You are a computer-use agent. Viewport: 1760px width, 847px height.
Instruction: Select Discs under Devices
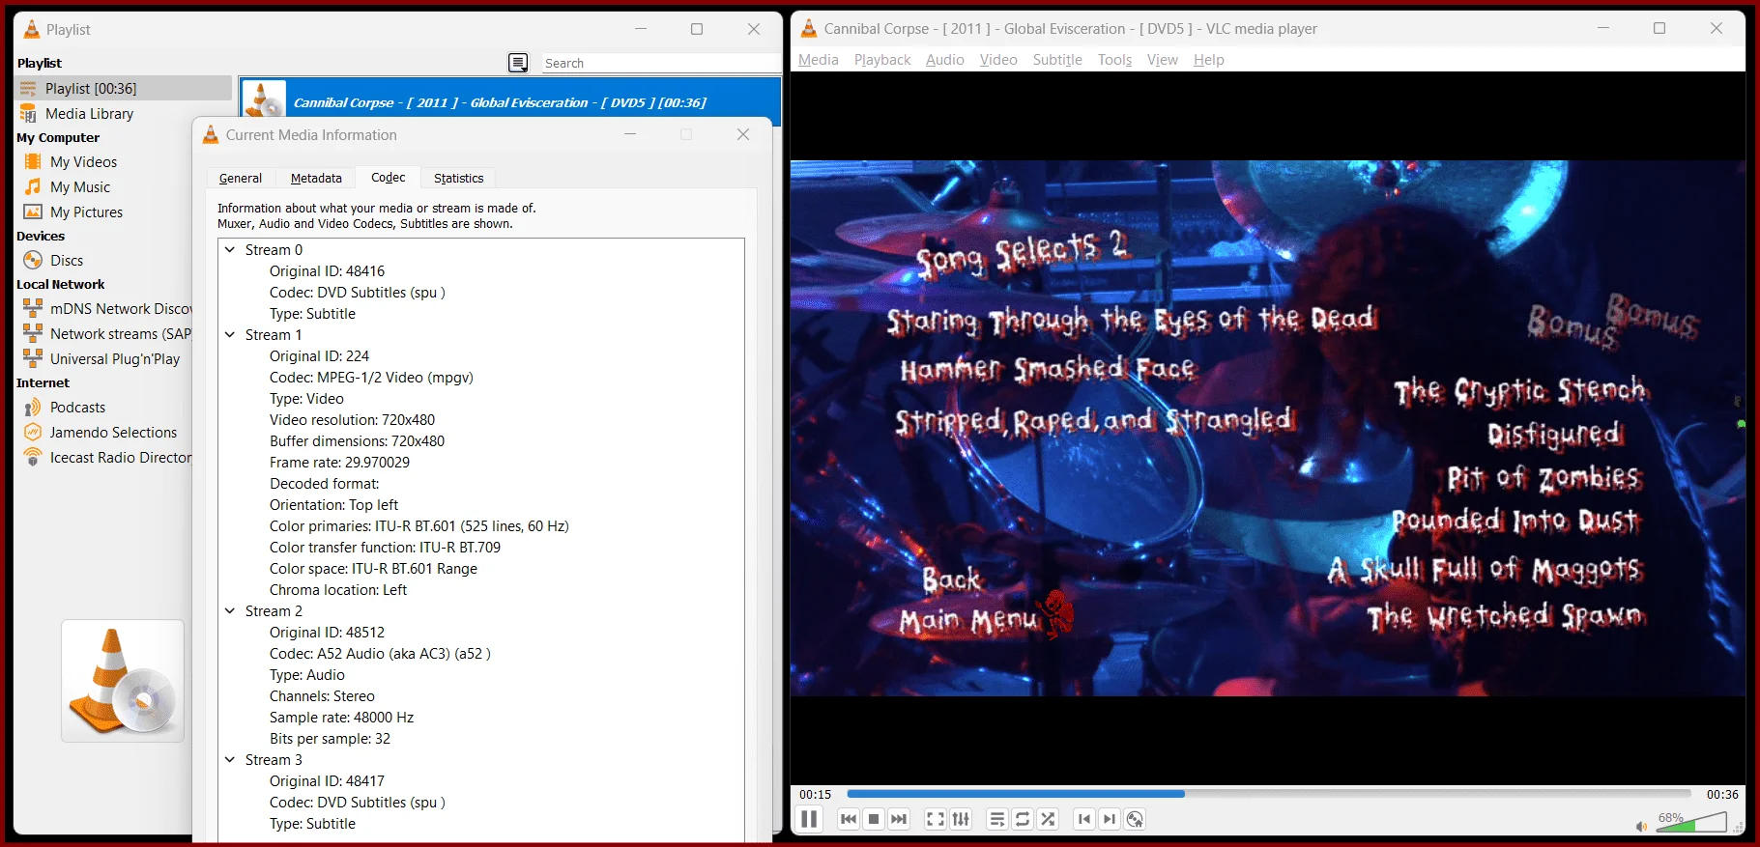(x=67, y=260)
